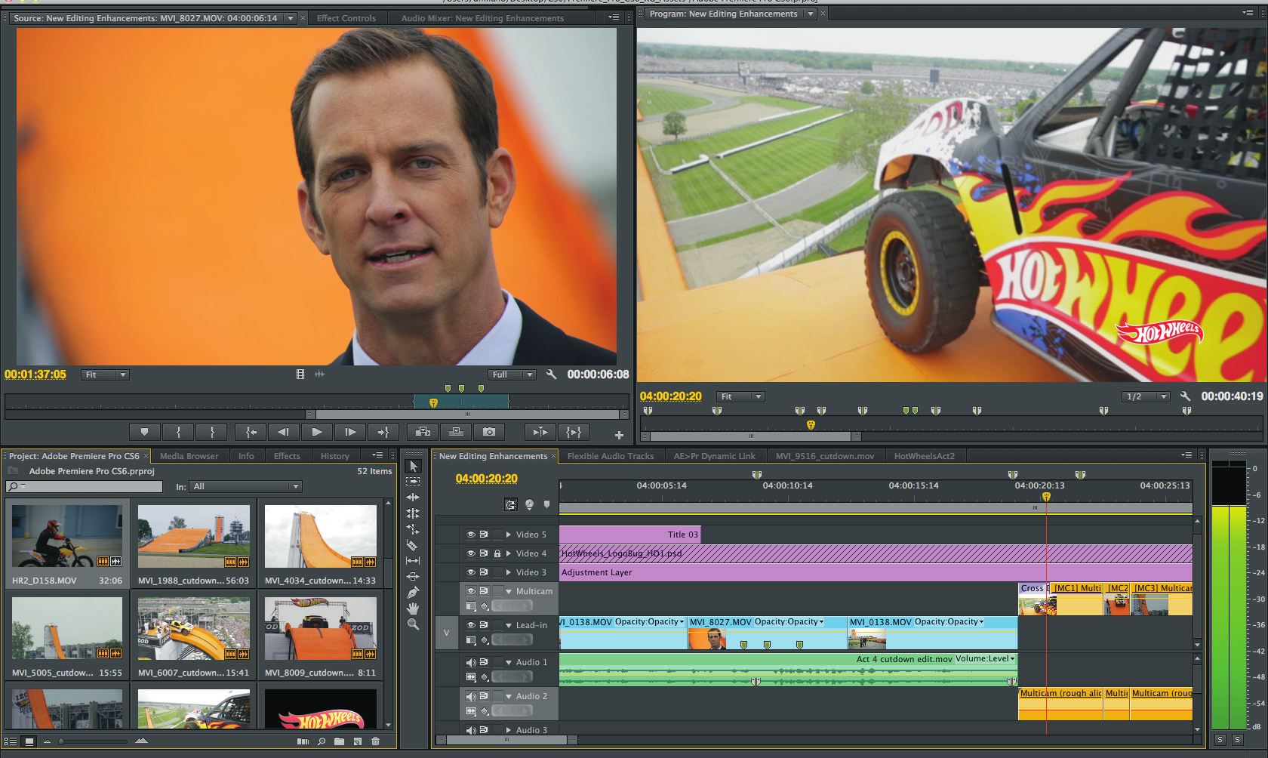Click the thumbnail size slider in Project panel
The height and width of the screenshot is (758, 1268).
pyautogui.click(x=62, y=741)
